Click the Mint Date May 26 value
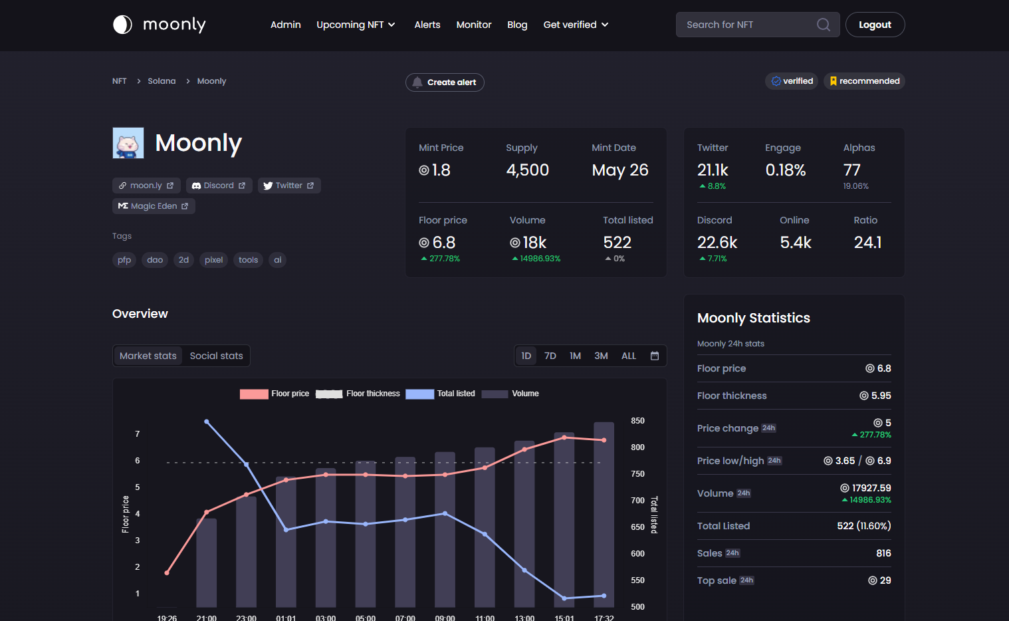The image size is (1009, 621). (x=620, y=170)
